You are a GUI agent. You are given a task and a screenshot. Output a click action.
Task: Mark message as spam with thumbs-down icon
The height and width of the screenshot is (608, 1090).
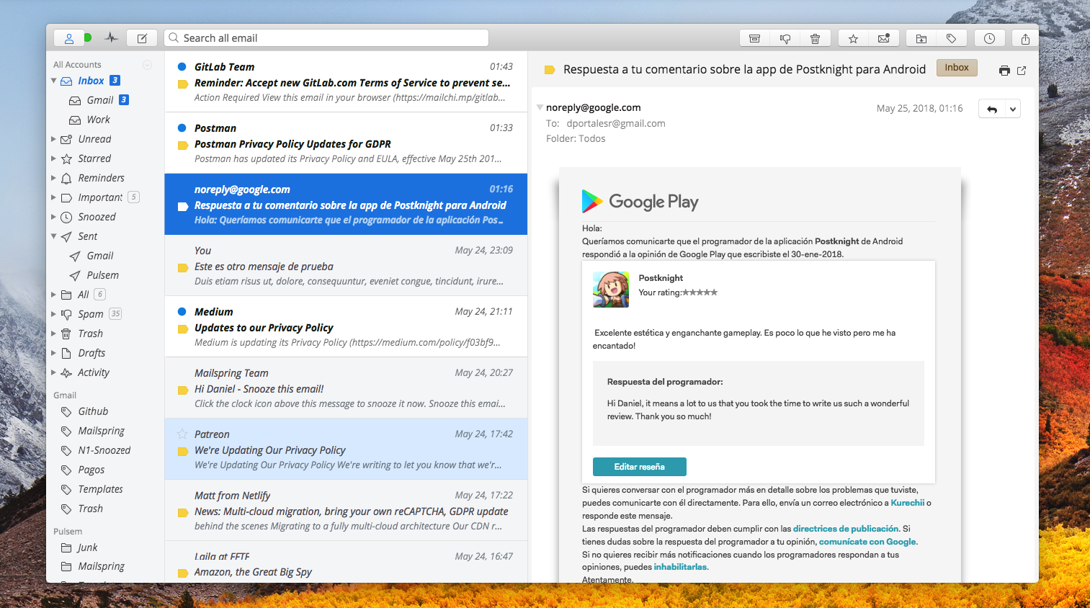pyautogui.click(x=785, y=39)
